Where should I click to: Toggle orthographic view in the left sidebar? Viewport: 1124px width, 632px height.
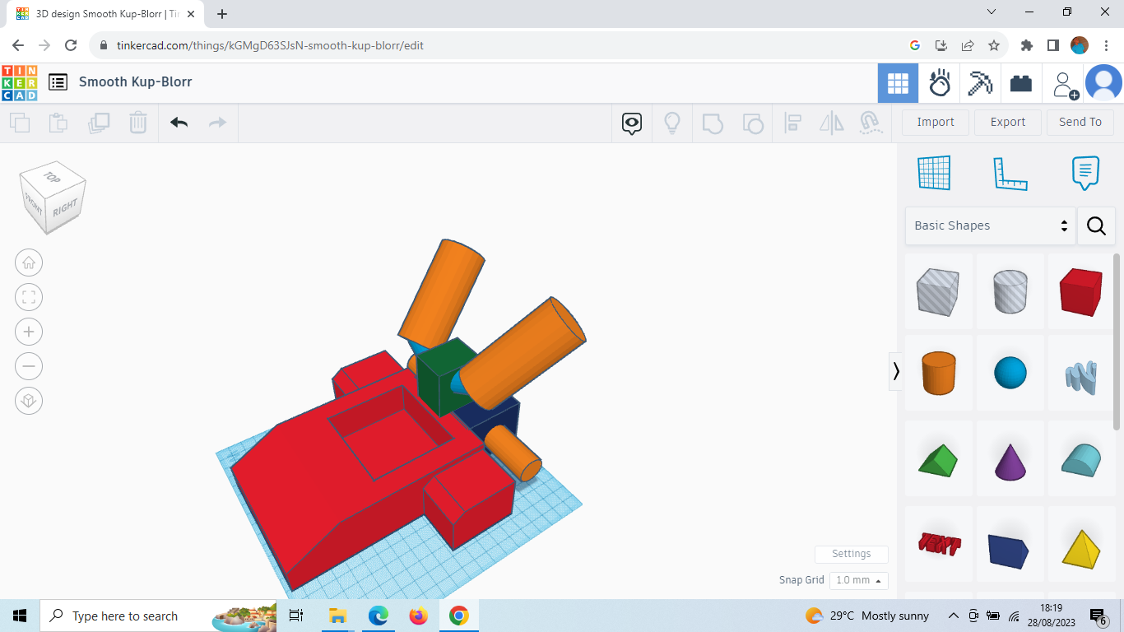[29, 401]
